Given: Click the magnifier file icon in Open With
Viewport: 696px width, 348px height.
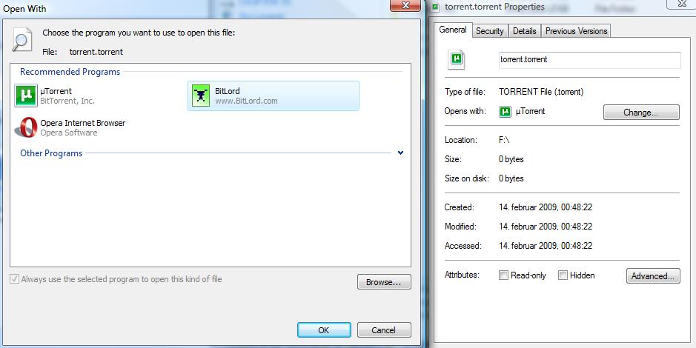Looking at the screenshot, I should (22, 39).
